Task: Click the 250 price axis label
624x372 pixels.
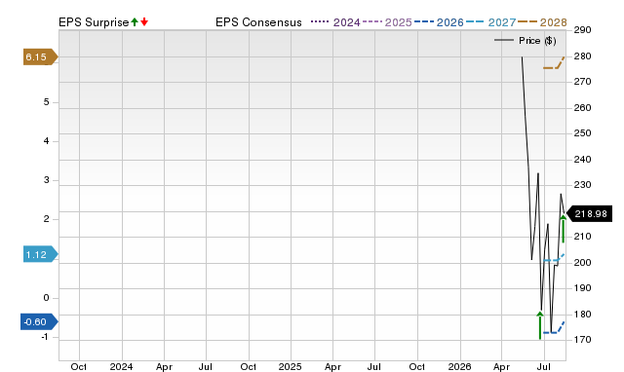Action: pyautogui.click(x=583, y=133)
